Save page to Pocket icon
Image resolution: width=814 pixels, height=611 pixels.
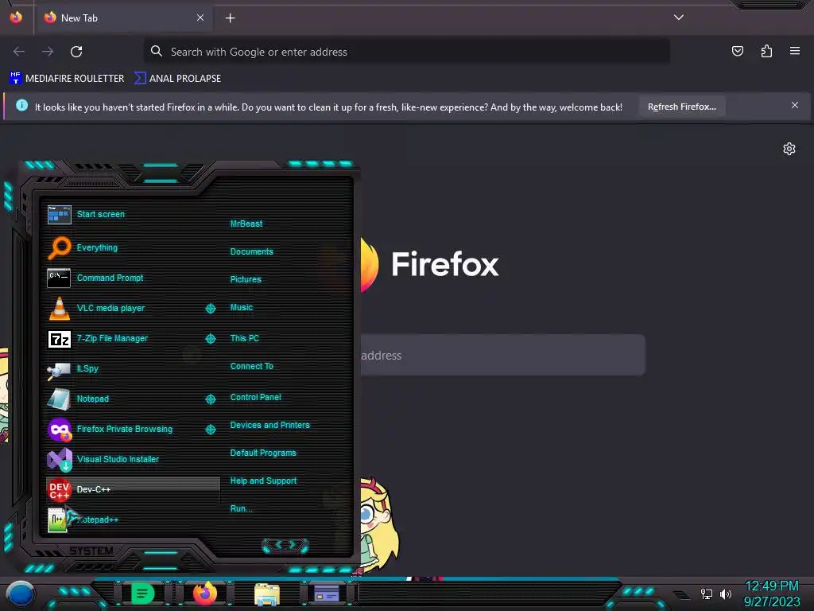pos(737,52)
